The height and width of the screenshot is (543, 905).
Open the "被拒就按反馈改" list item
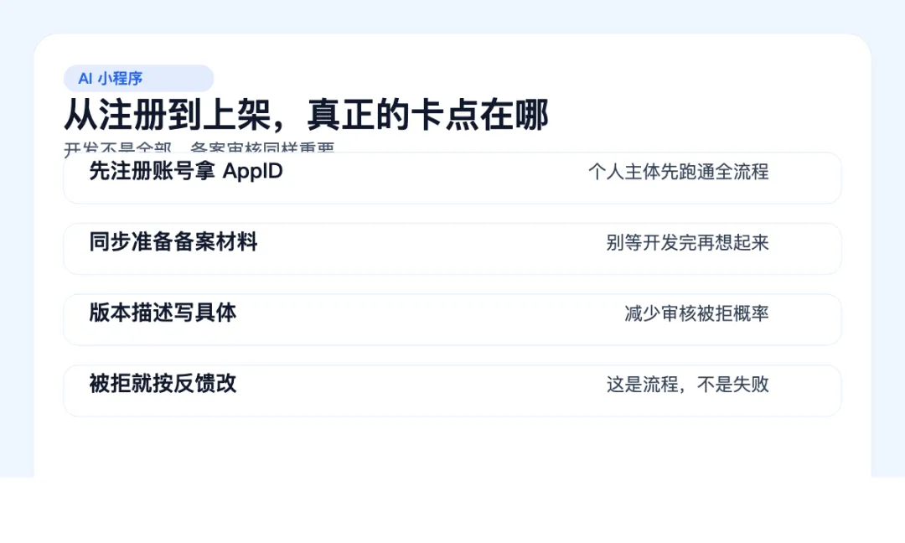[x=452, y=390]
